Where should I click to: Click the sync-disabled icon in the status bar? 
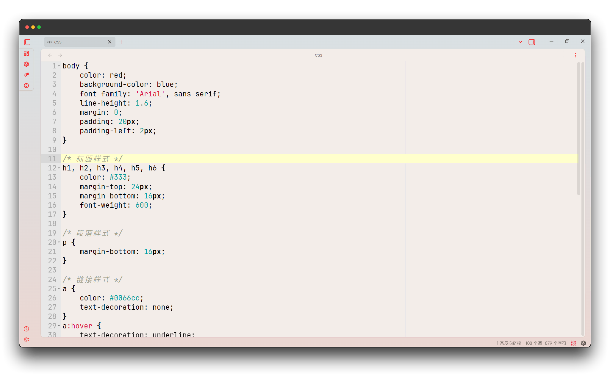click(x=574, y=343)
